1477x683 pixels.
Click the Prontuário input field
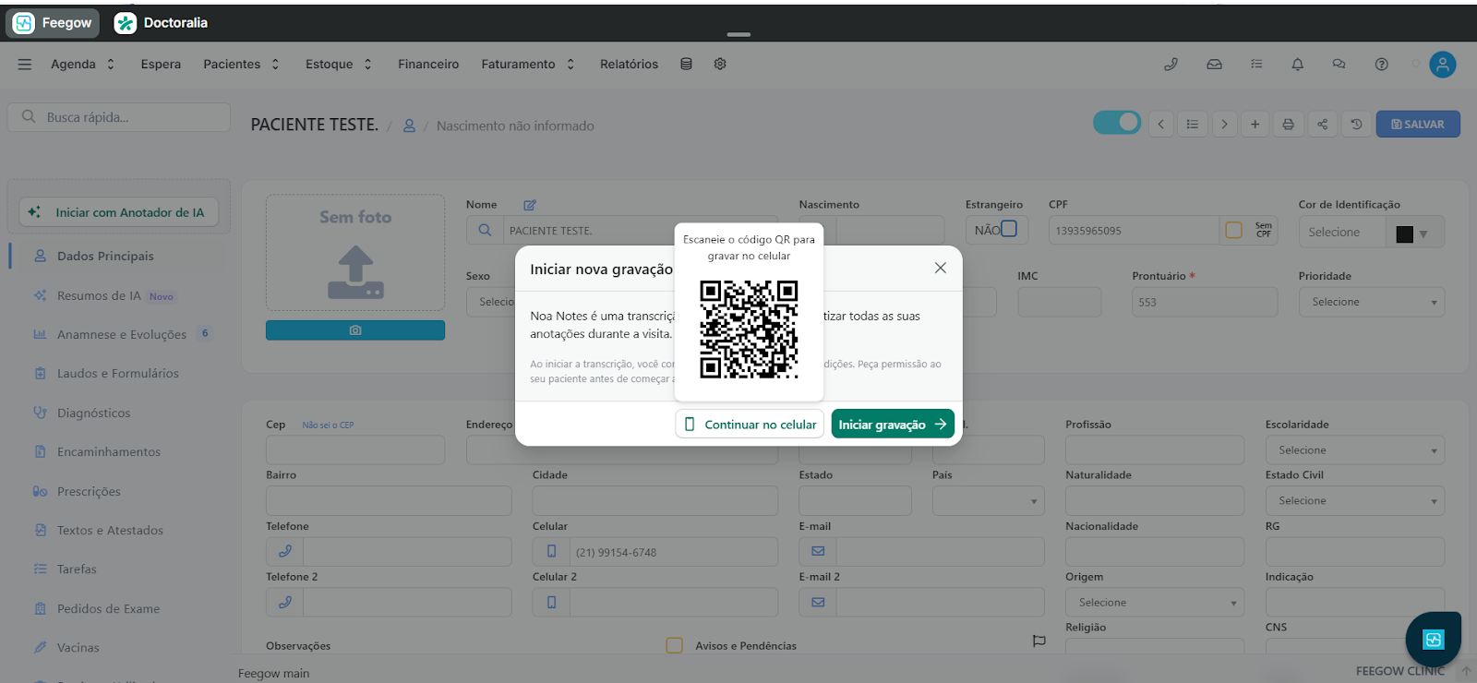coord(1205,302)
